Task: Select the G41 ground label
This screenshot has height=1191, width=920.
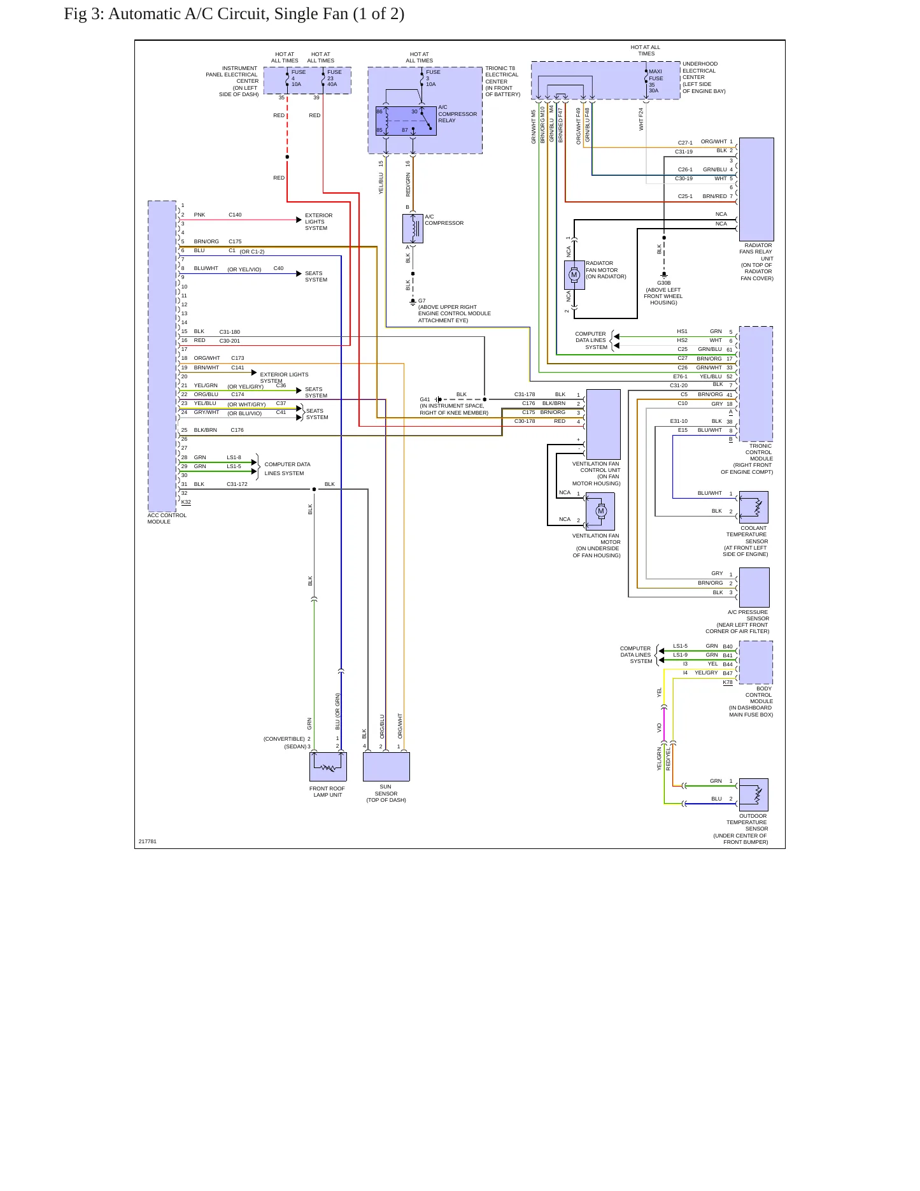Action: click(425, 399)
